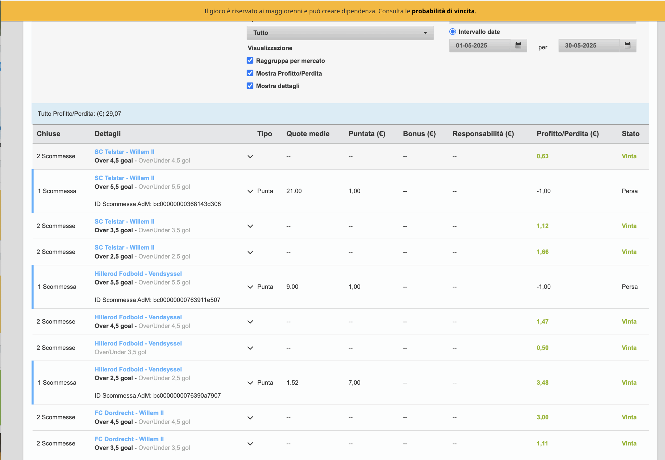
Task: Open Hillerod Fodbold - Vendsyssel Over 5,5 link
Action: click(x=138, y=274)
